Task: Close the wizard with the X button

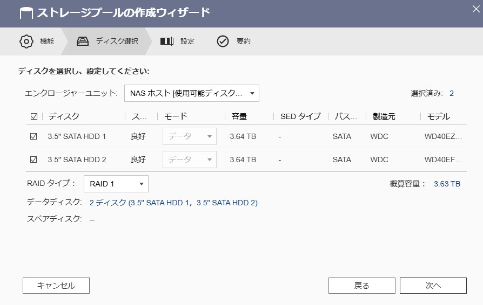Action: tap(476, 9)
